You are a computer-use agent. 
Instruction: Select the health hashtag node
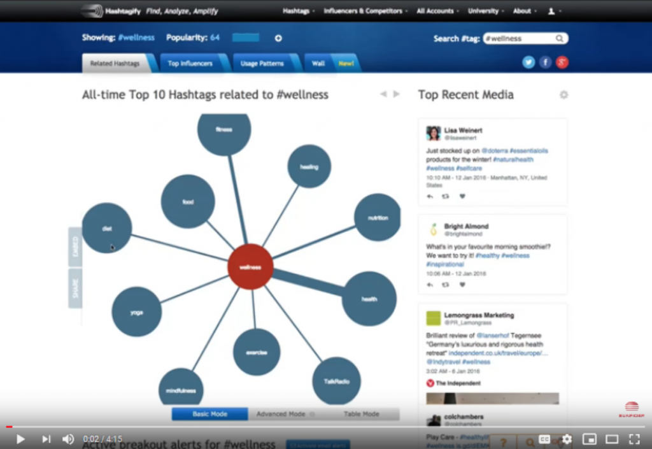tap(369, 299)
